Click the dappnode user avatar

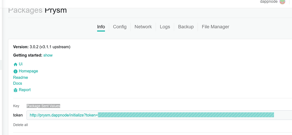282,2
